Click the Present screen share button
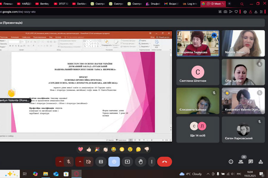The image size is (268, 178). [127, 162]
